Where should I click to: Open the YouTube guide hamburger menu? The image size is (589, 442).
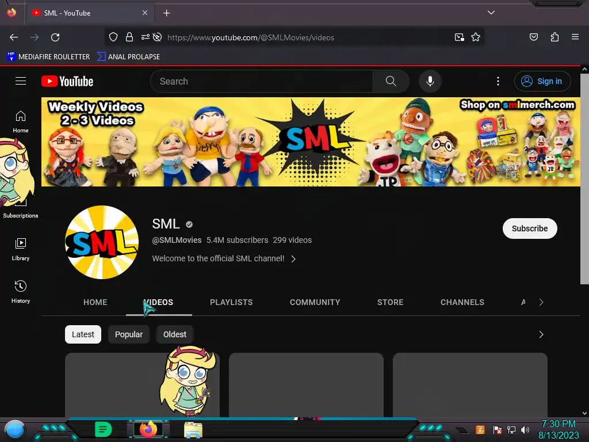(x=21, y=81)
